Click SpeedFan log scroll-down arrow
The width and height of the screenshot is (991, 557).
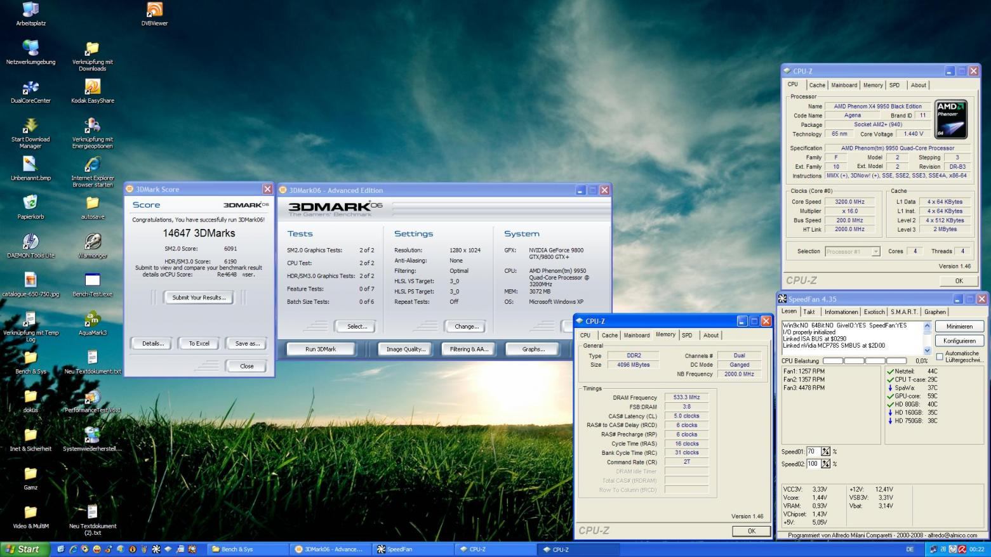click(927, 351)
